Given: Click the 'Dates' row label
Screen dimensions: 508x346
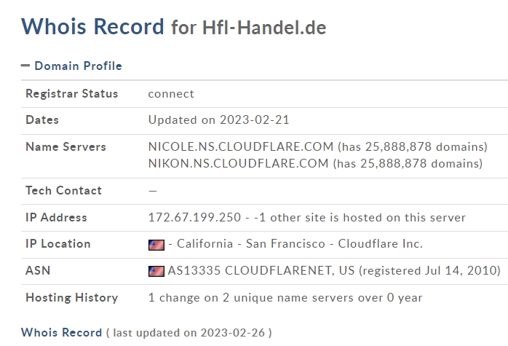Looking at the screenshot, I should [42, 119].
